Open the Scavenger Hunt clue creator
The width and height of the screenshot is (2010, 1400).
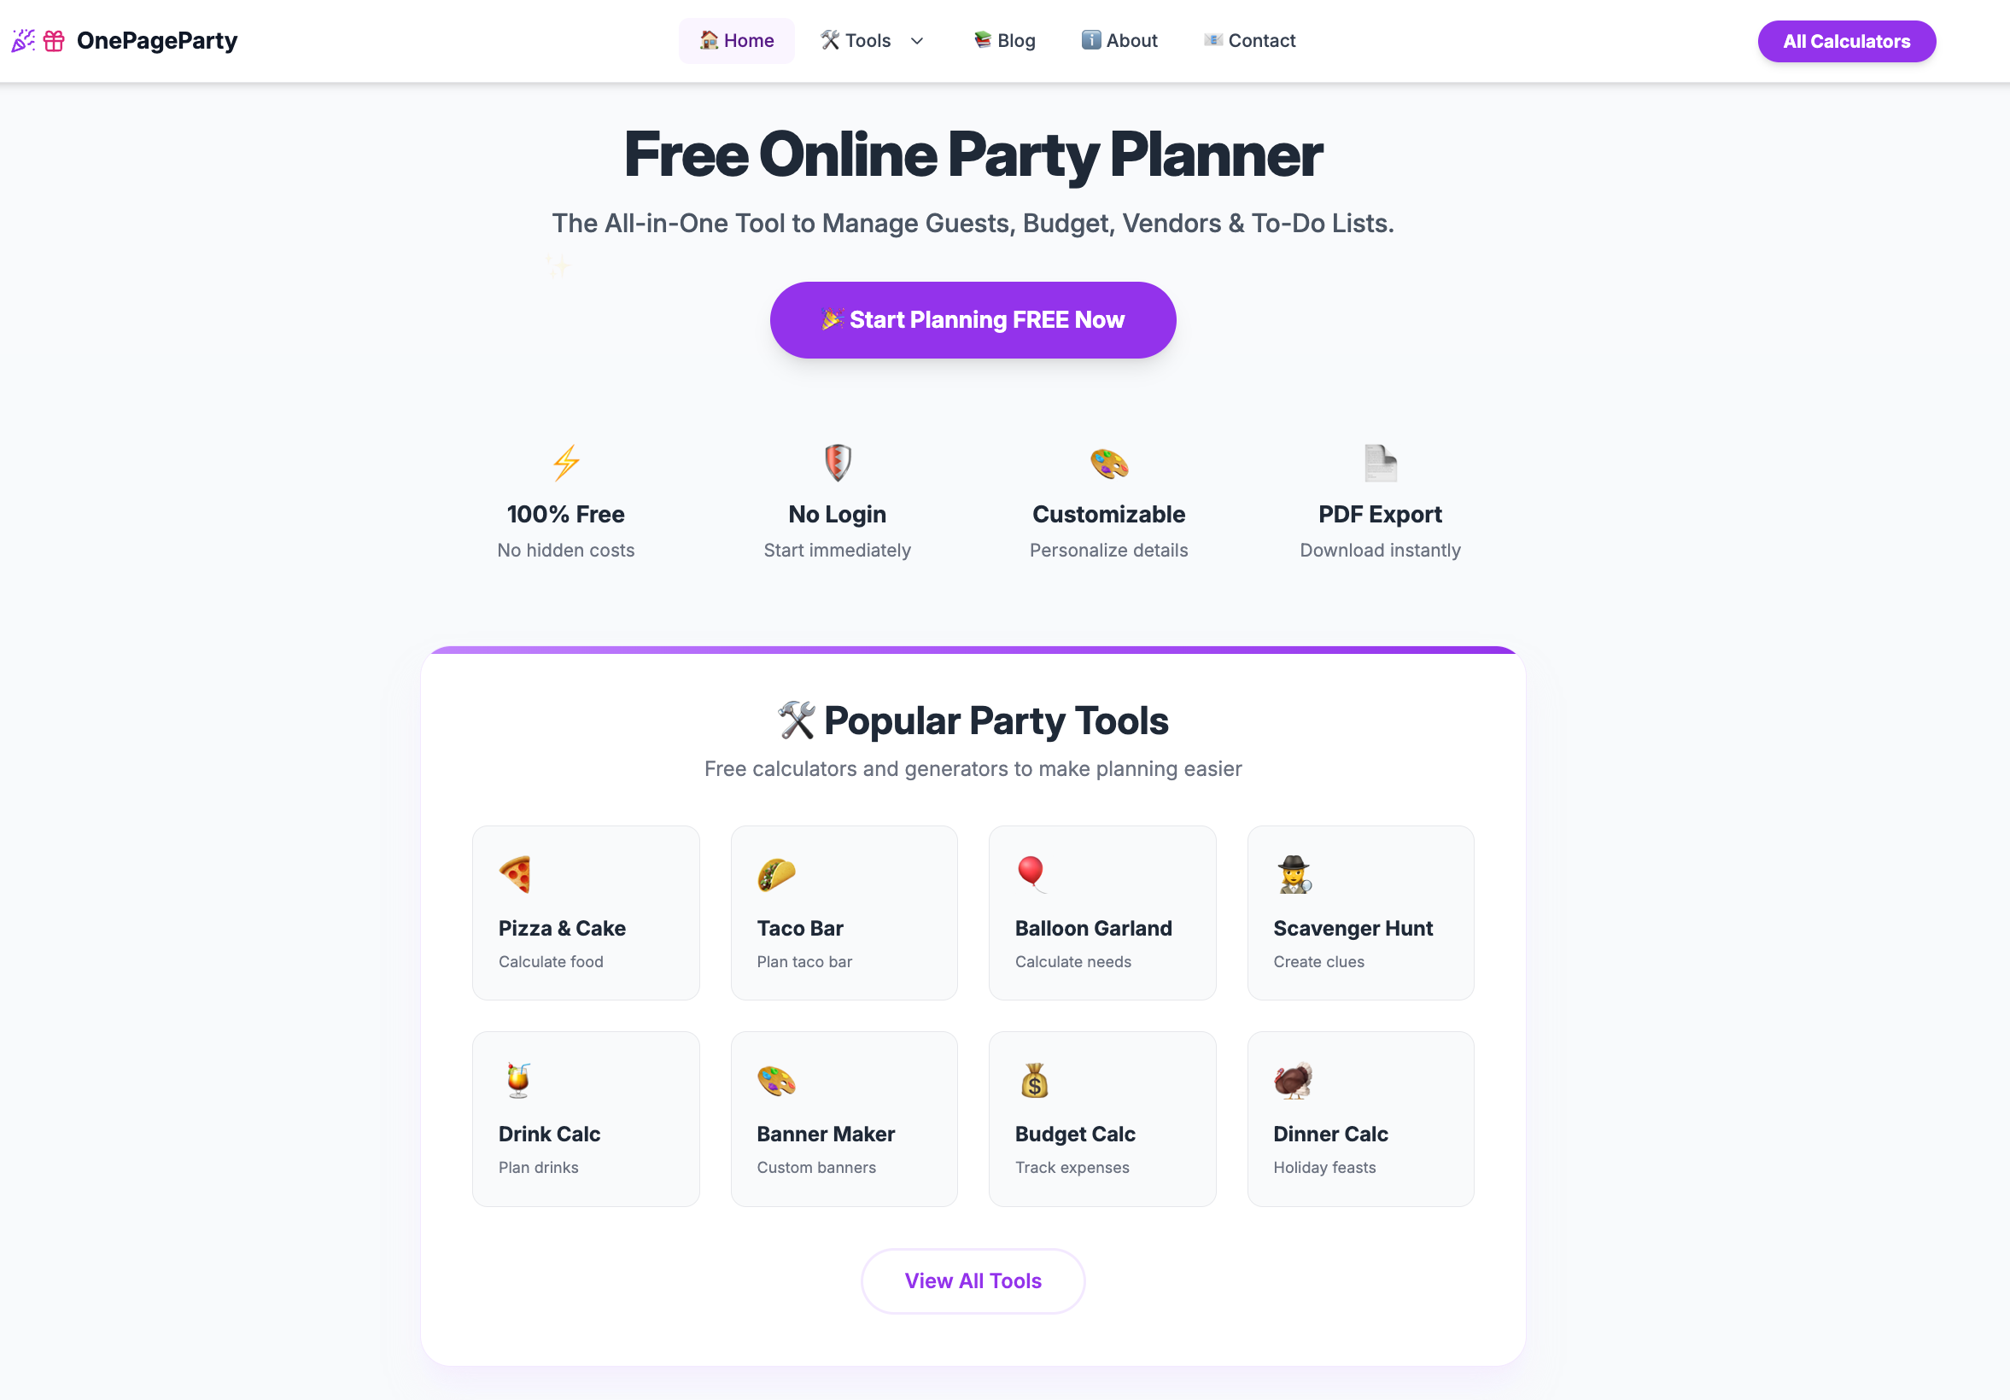click(x=1359, y=913)
